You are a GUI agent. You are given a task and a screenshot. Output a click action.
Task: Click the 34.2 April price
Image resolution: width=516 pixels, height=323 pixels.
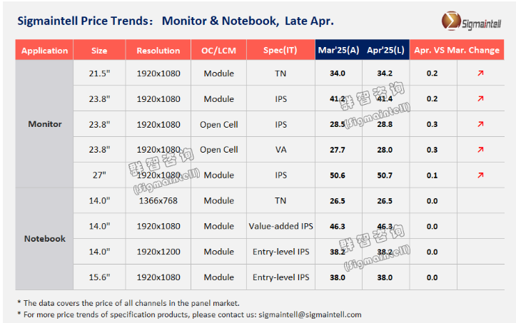coord(385,73)
